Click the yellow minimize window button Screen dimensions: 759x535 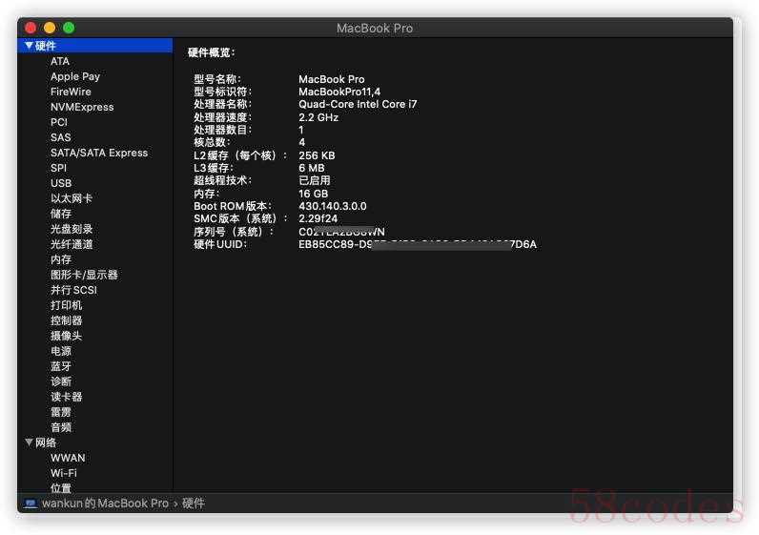point(50,28)
